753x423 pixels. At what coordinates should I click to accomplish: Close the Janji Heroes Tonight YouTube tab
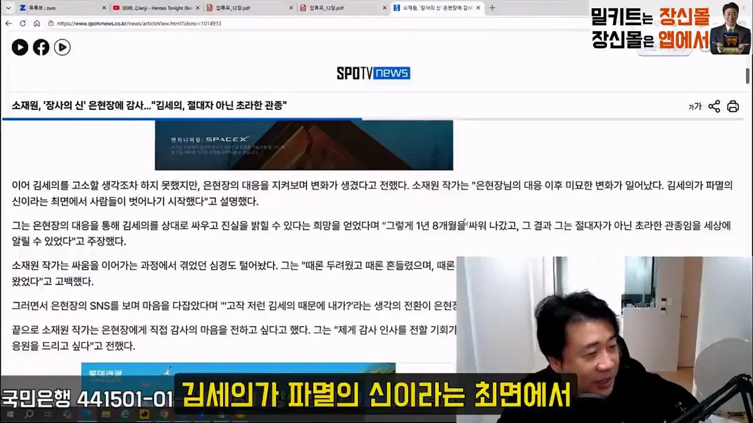tap(198, 8)
